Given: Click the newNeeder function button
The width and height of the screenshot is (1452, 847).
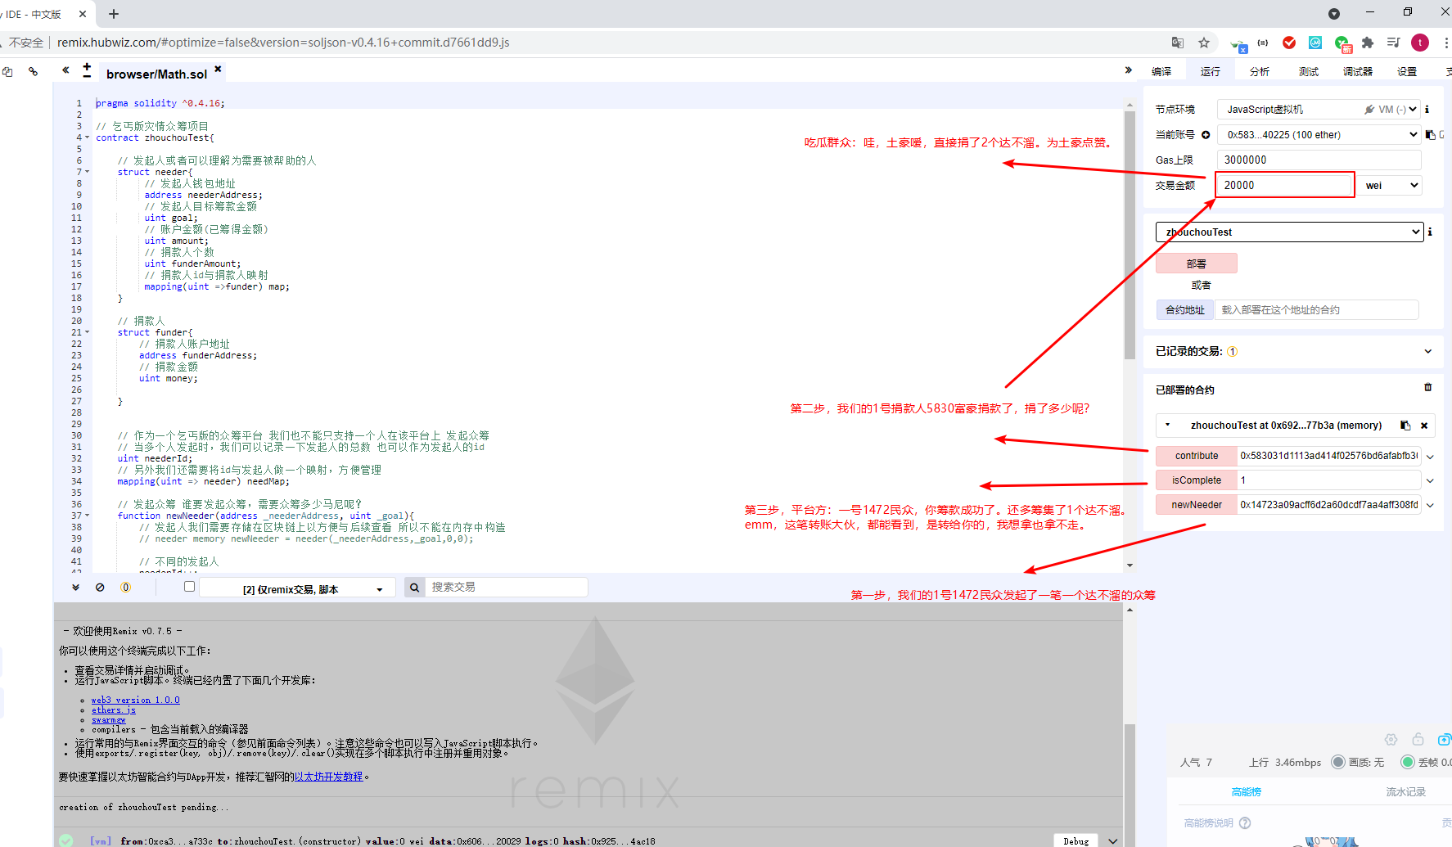Looking at the screenshot, I should pos(1197,505).
